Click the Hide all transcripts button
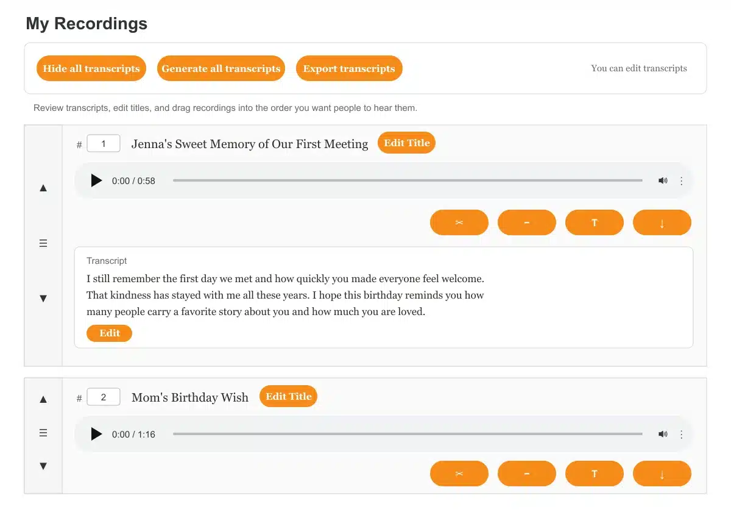This screenshot has width=731, height=518. (x=91, y=68)
